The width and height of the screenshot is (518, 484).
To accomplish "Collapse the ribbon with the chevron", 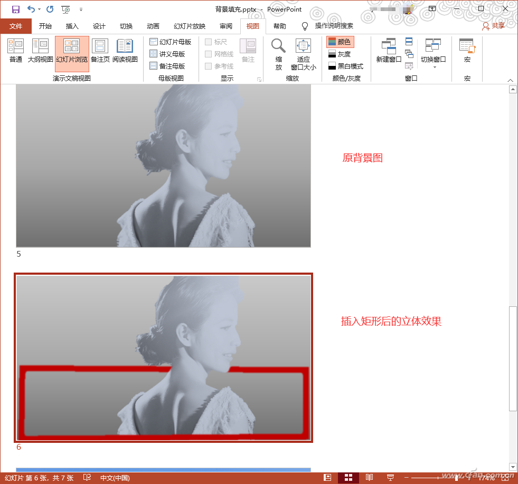I will [510, 80].
